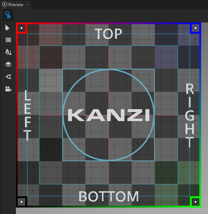The width and height of the screenshot is (208, 214).
Task: Click the blue top-right corner marker
Action: coord(195,28)
